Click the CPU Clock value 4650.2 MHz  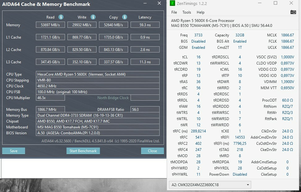(97, 86)
